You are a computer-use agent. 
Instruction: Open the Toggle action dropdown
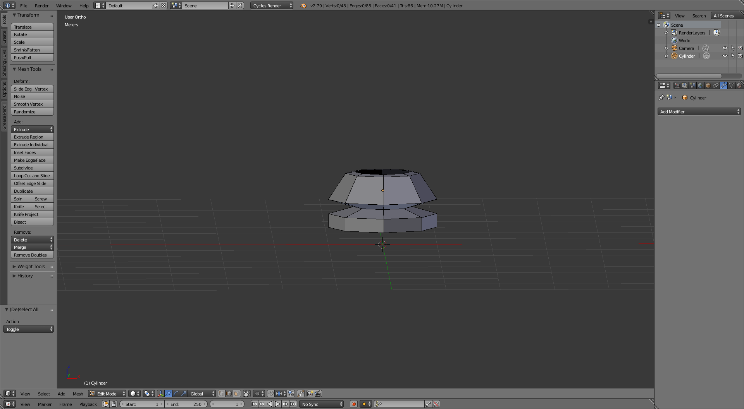coord(28,329)
